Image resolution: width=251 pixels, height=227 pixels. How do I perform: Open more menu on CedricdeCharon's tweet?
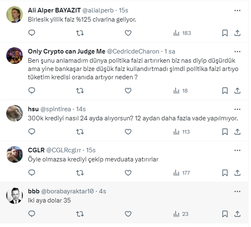[x=237, y=51]
